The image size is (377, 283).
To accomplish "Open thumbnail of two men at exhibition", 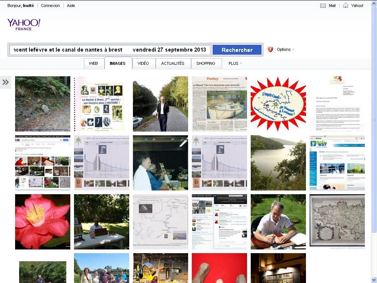I will pyautogui.click(x=161, y=163).
